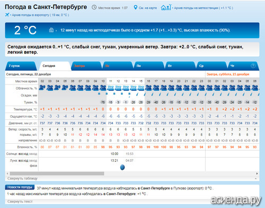Click wind gust value 14 at hour 10
This screenshot has height=208, width=265.
[x=103, y=135]
